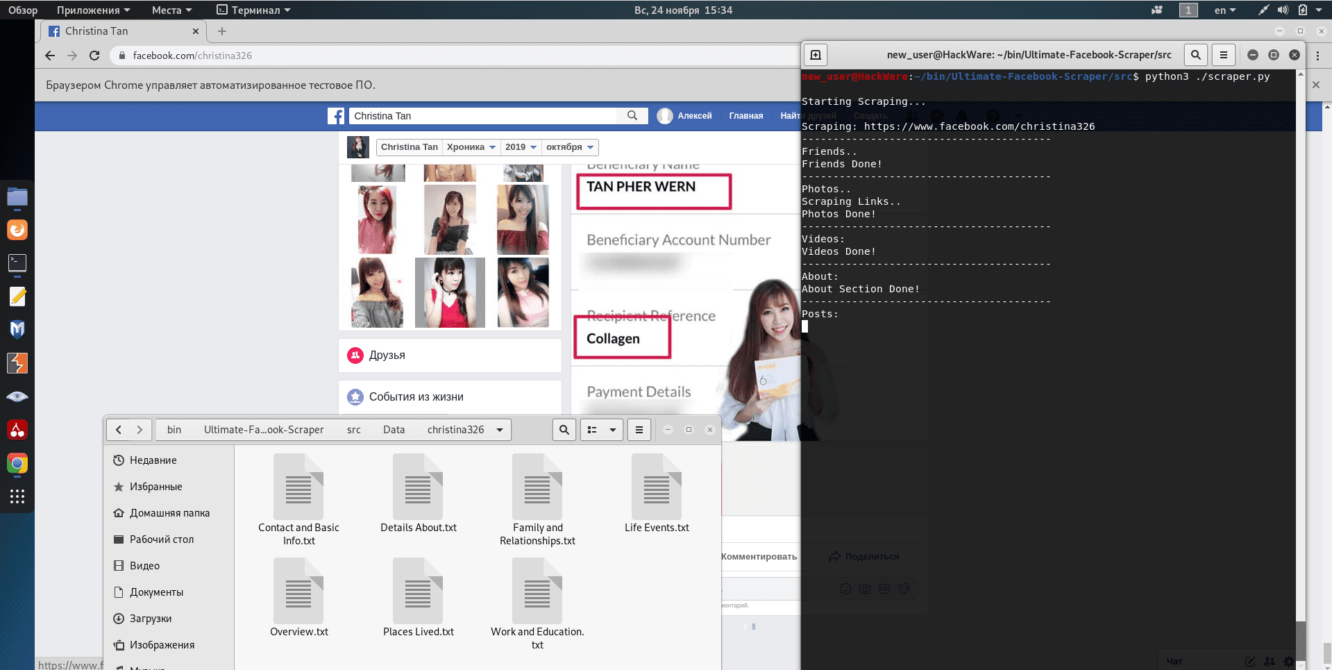The width and height of the screenshot is (1332, 670).
Task: Launch Metasploit from the dock
Action: 17,330
